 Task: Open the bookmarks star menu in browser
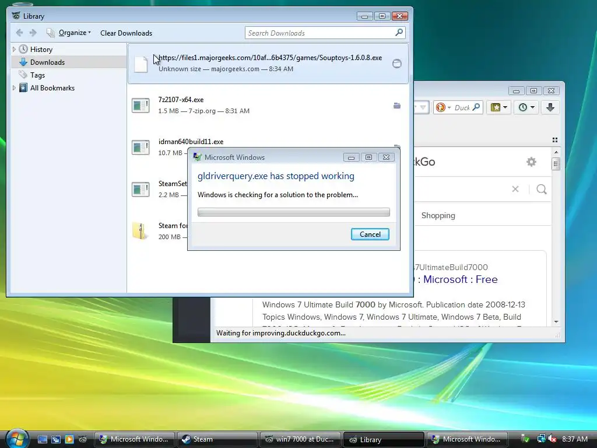498,107
